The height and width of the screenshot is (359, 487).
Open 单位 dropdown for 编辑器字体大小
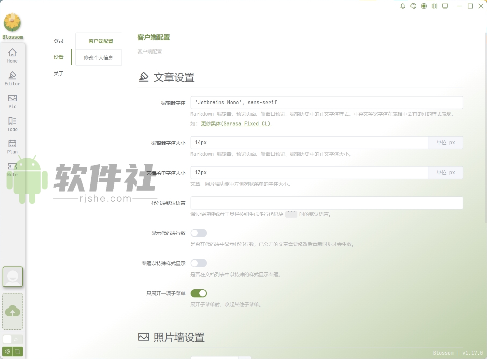pyautogui.click(x=445, y=143)
